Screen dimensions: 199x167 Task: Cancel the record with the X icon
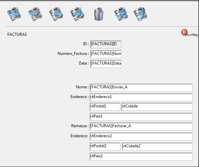click(121, 14)
